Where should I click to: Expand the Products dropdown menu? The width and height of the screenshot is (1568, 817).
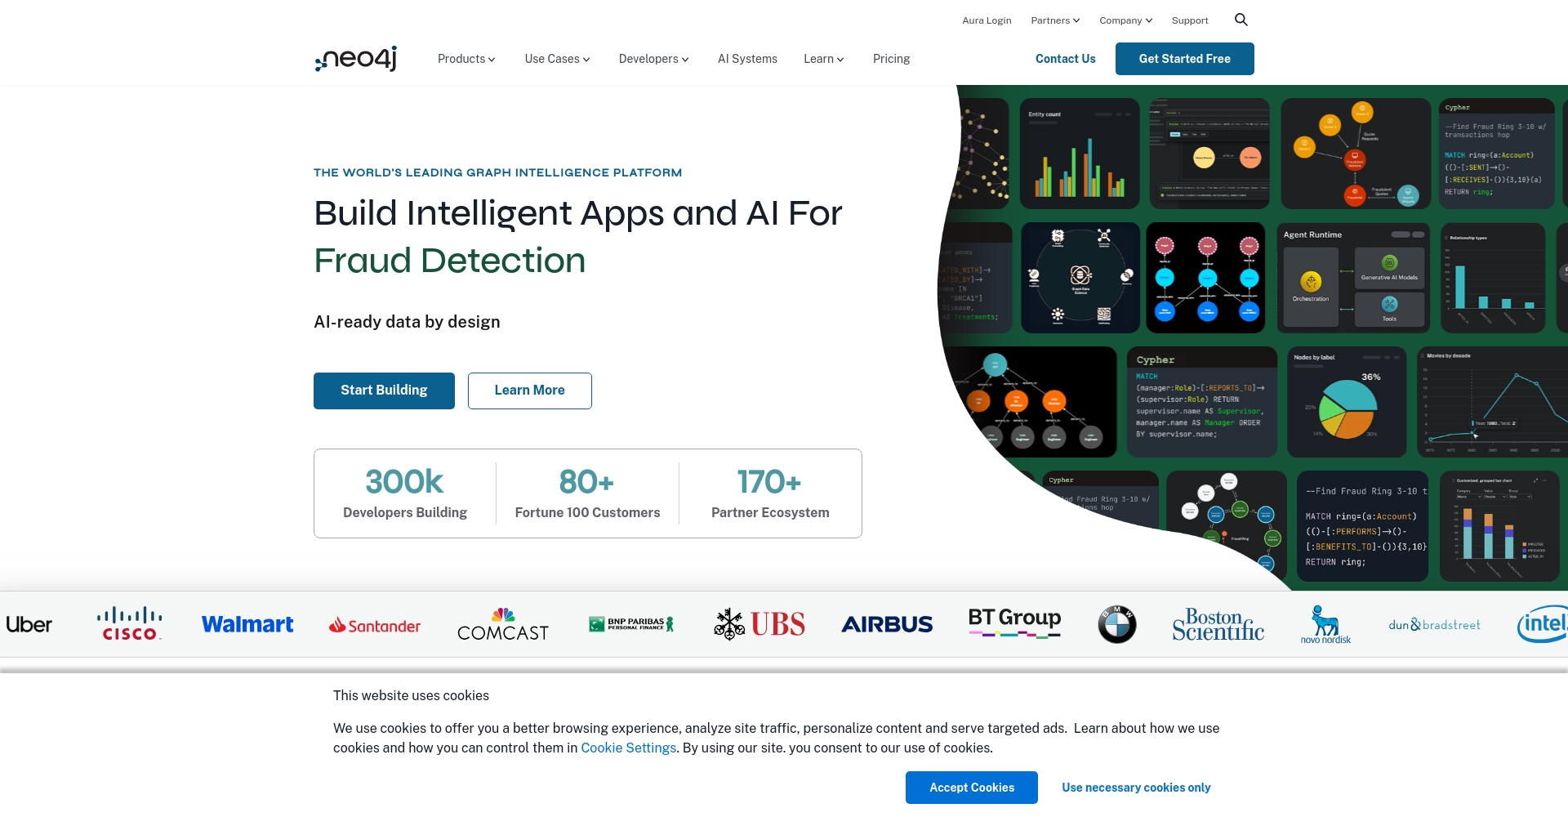click(466, 59)
